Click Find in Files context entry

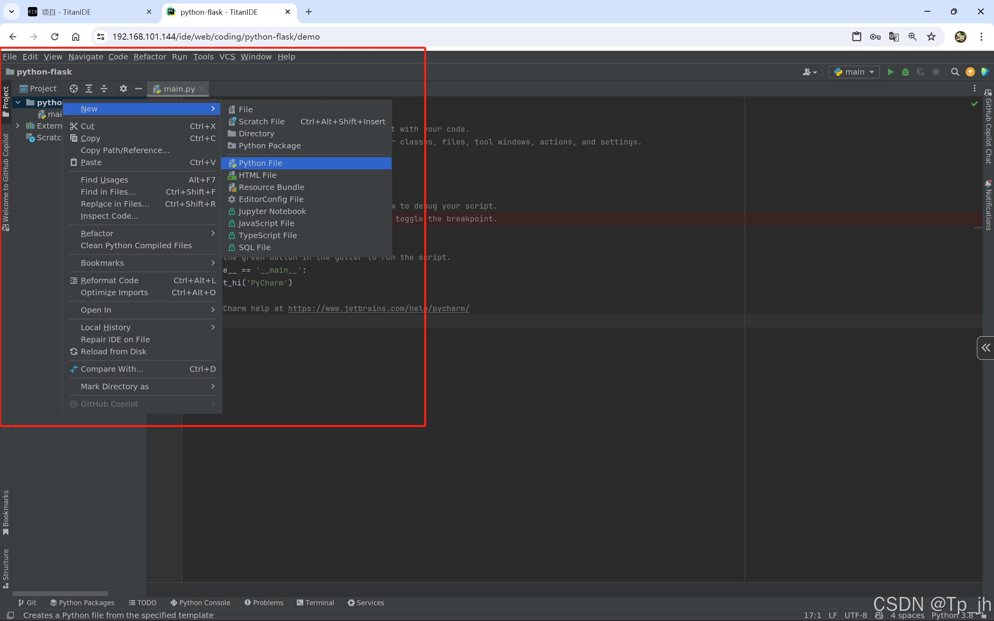[142, 192]
